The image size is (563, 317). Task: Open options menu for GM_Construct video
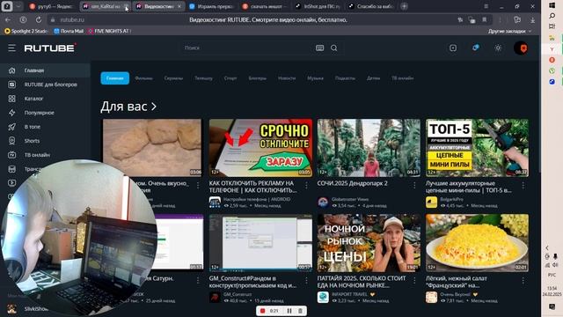(x=306, y=280)
